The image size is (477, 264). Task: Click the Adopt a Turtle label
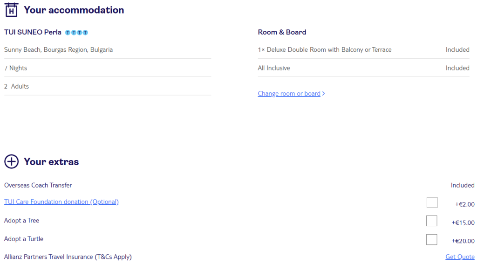[24, 239]
